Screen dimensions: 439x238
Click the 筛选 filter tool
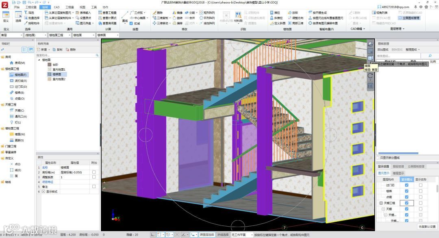click(x=29, y=13)
